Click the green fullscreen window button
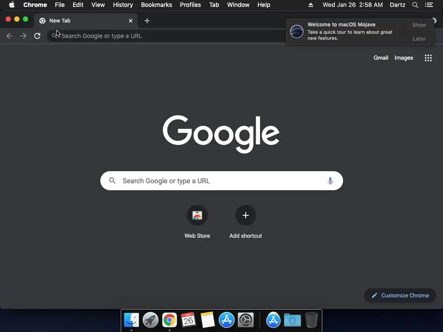The width and height of the screenshot is (443, 332). [26, 19]
